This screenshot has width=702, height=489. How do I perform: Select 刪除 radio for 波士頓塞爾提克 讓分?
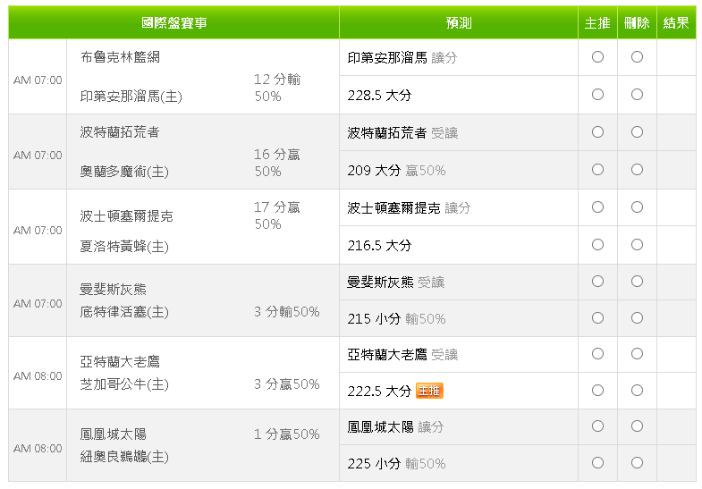(637, 207)
